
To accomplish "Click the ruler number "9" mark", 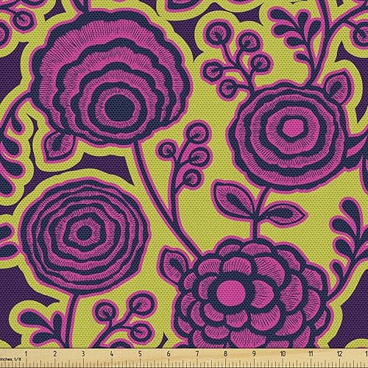I will click(254, 353).
